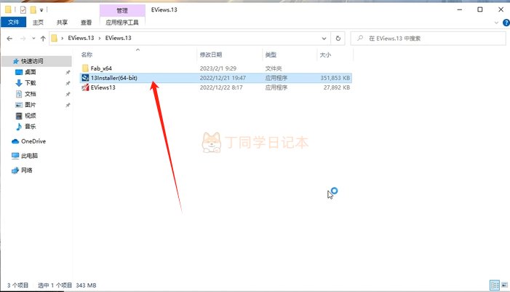
Task: Click the back navigation arrow
Action: click(10, 38)
